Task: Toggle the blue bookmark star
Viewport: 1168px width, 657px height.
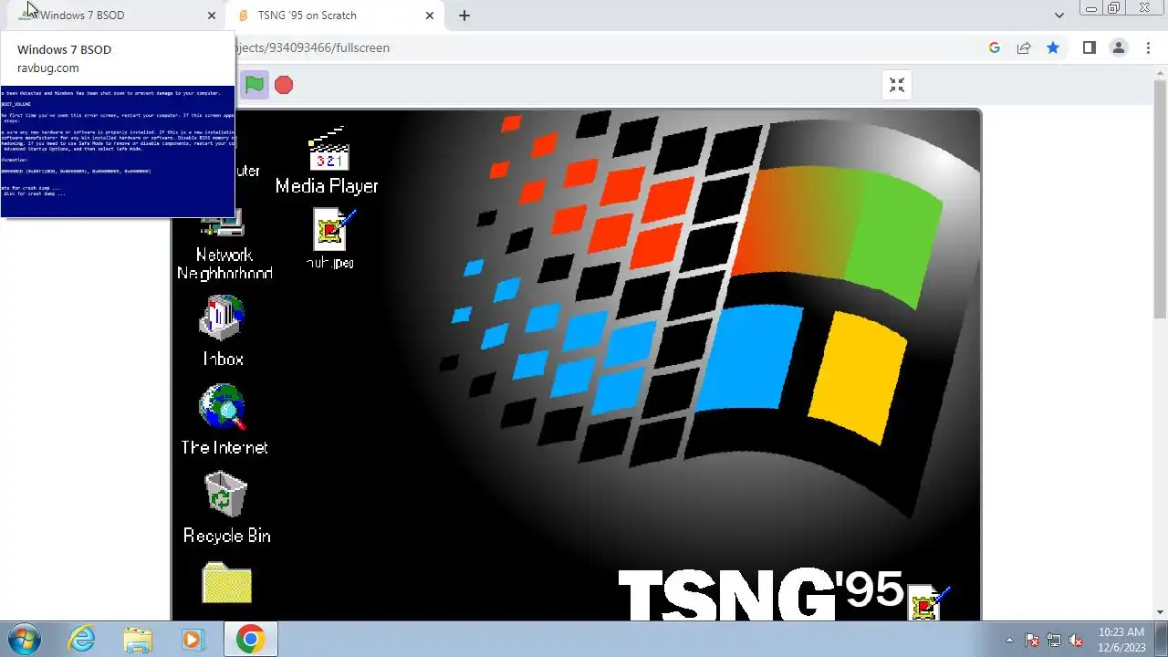Action: point(1053,47)
